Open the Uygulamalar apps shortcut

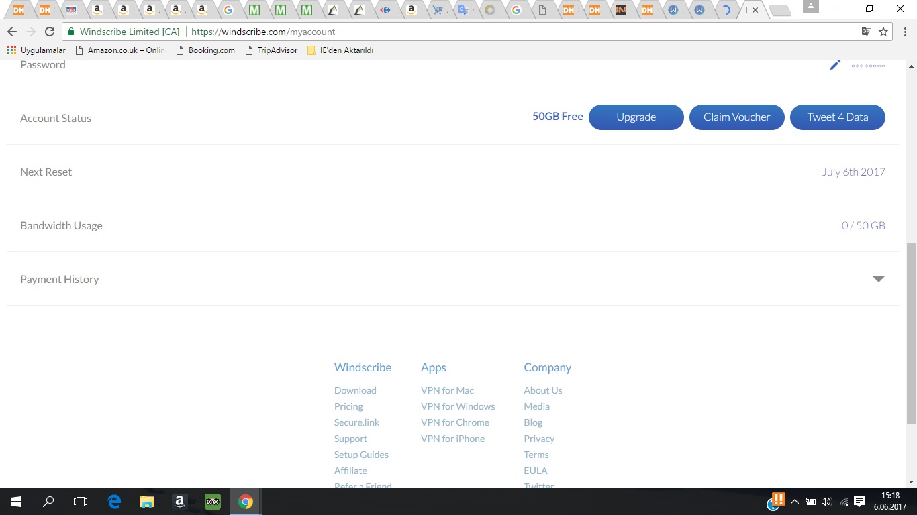pos(36,50)
